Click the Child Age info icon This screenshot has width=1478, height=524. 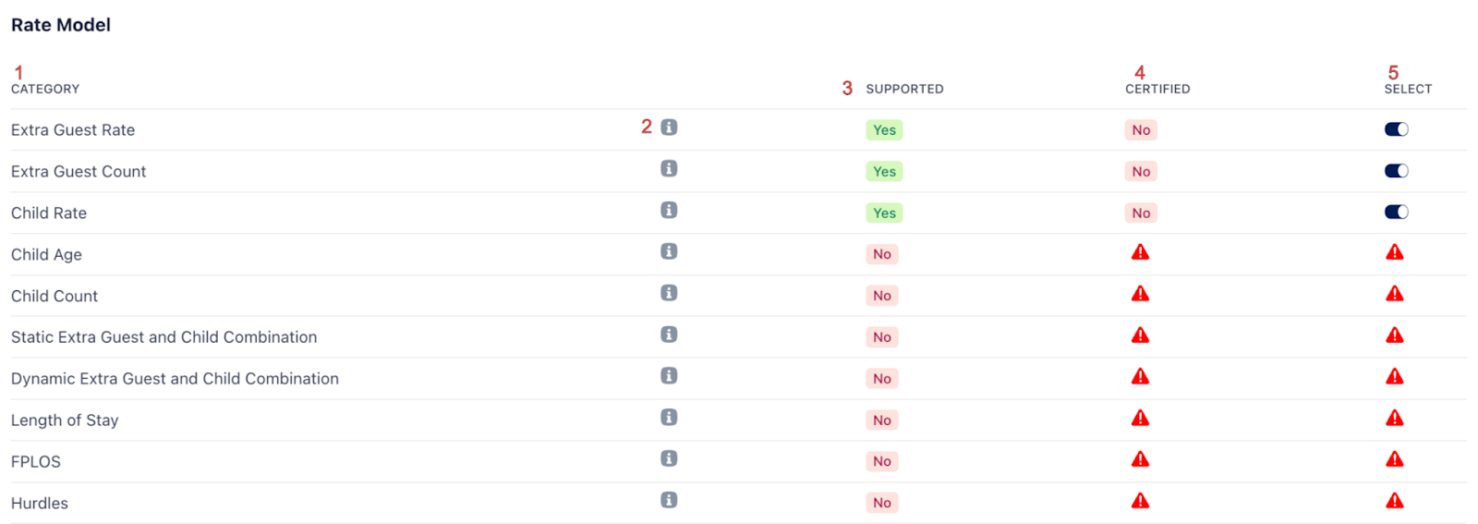coord(669,251)
